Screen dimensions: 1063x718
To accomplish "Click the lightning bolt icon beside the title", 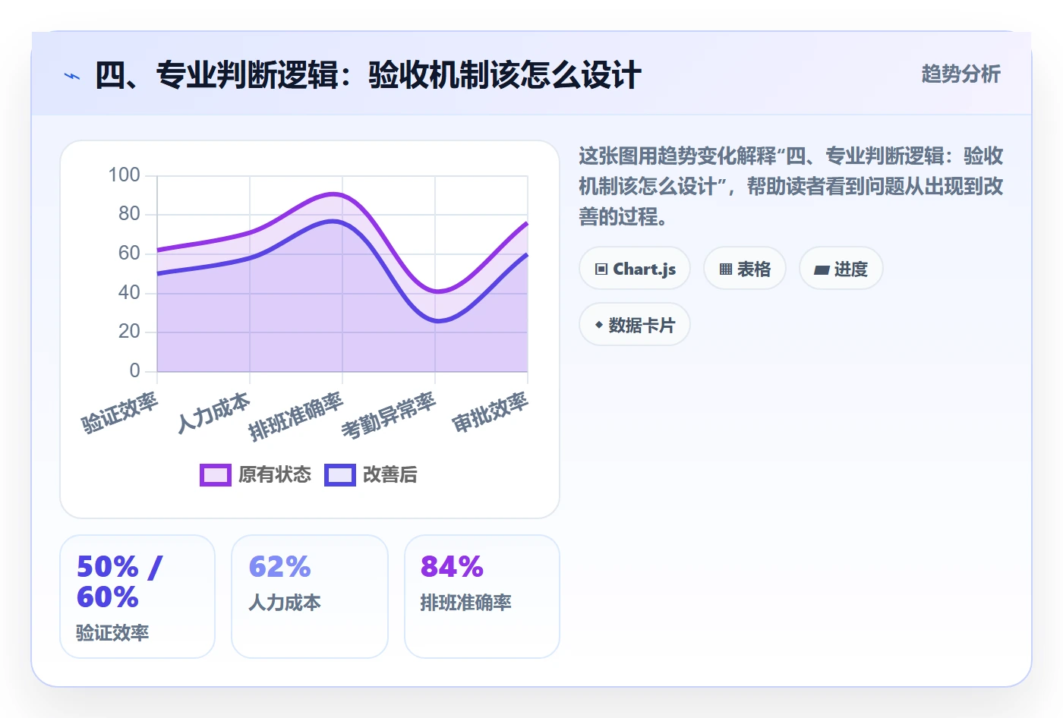I will [x=72, y=76].
